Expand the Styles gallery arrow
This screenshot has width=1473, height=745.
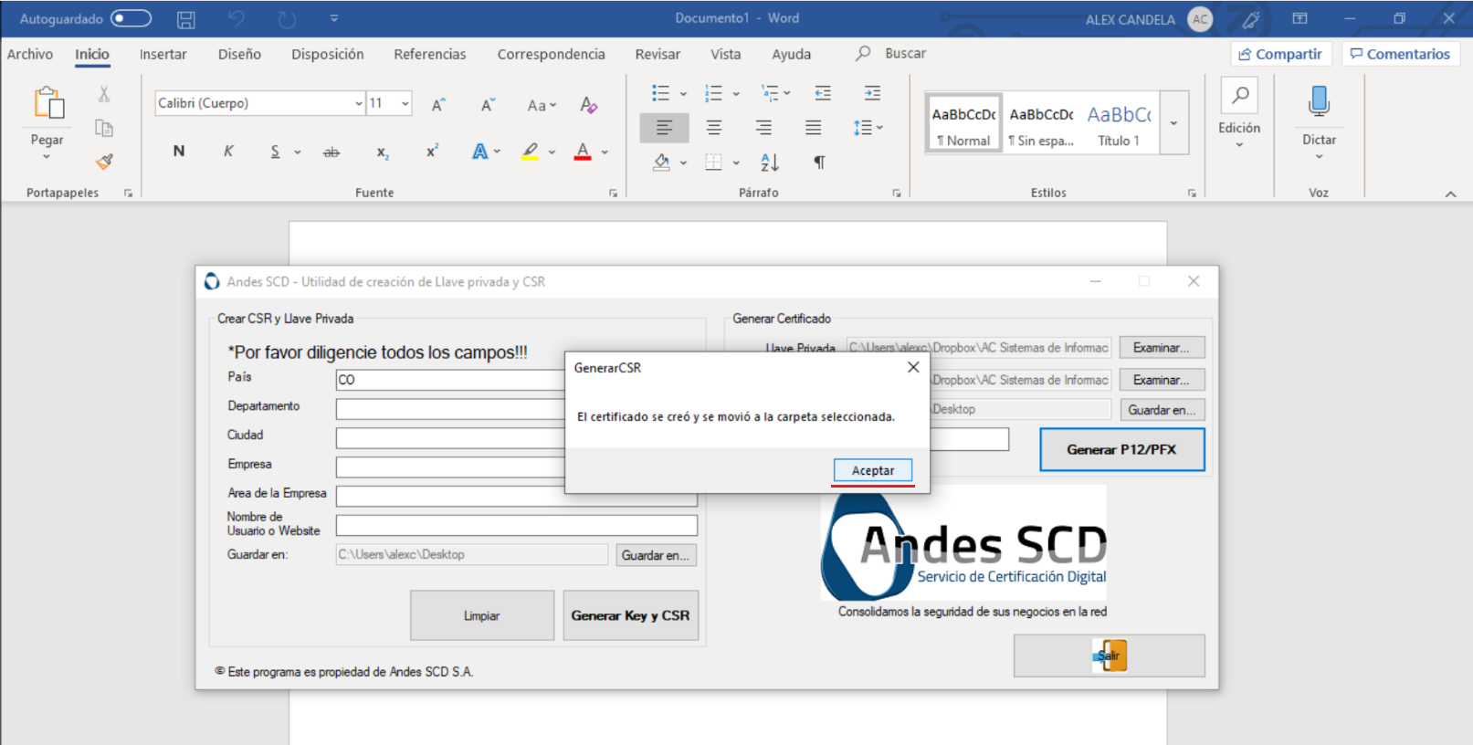pos(1174,122)
